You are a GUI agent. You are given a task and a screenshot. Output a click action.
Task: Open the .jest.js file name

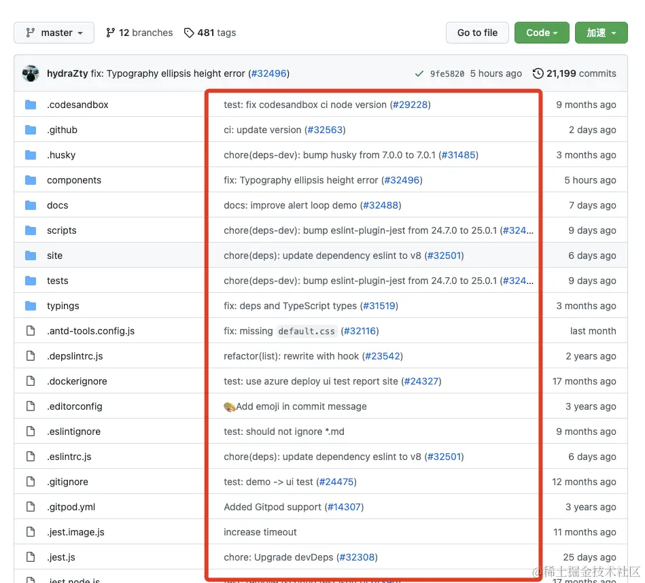click(x=61, y=557)
